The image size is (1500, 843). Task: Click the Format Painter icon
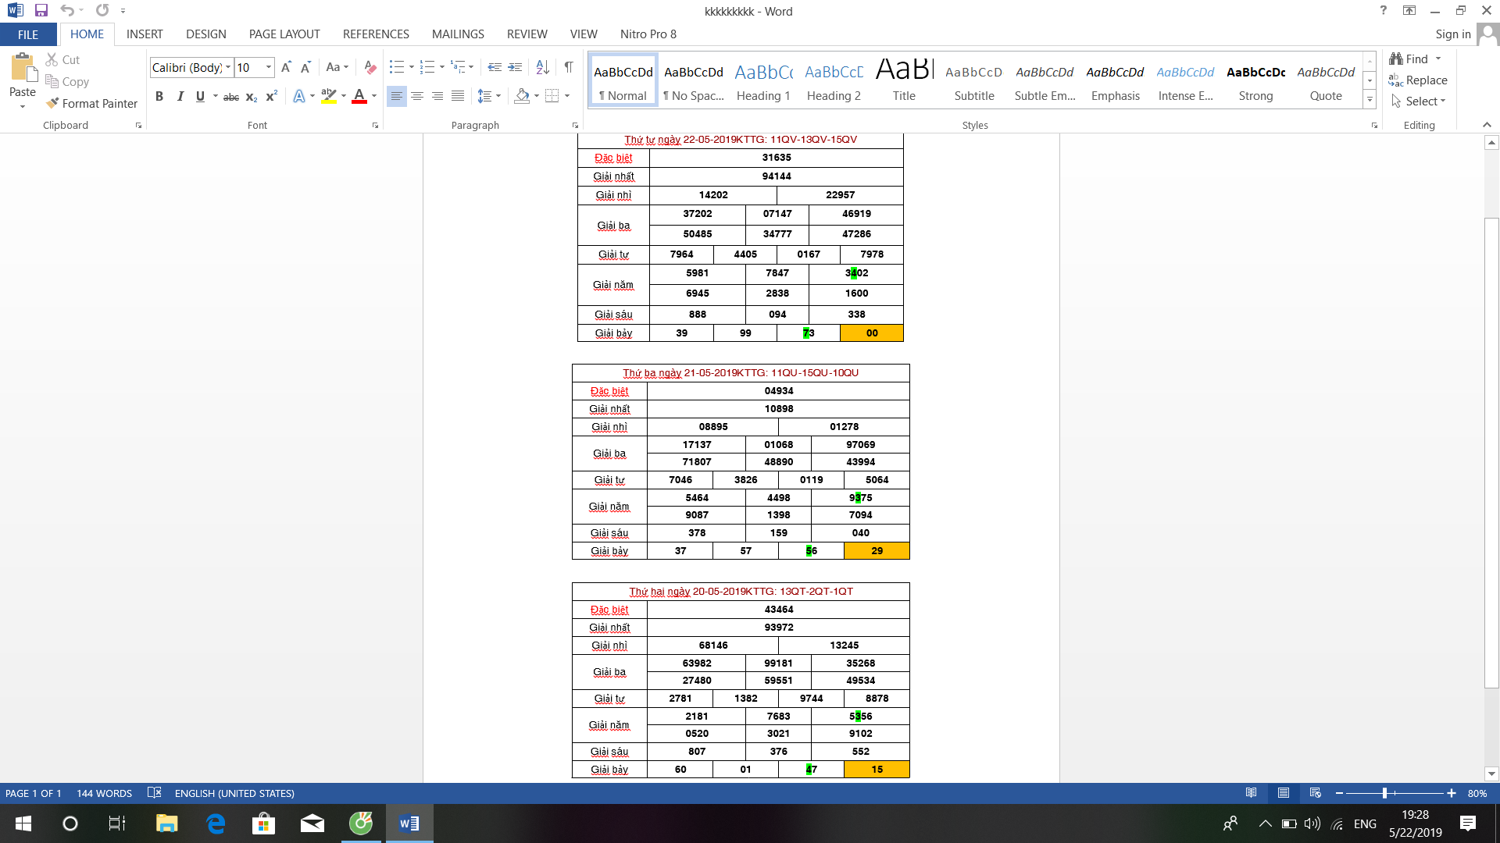(x=53, y=103)
